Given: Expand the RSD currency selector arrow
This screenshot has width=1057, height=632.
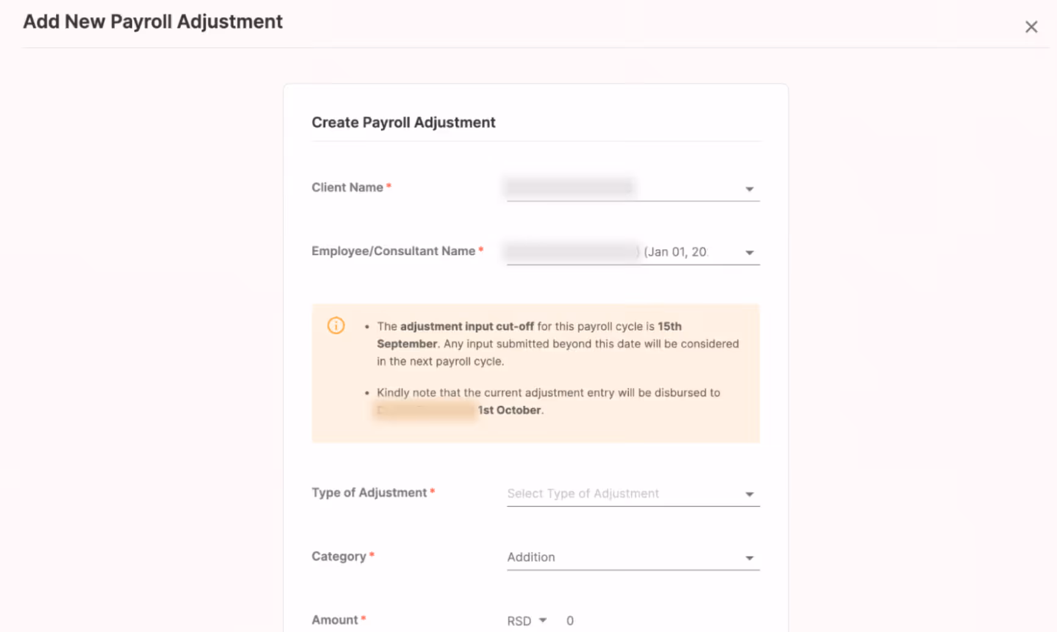Looking at the screenshot, I should click(543, 620).
